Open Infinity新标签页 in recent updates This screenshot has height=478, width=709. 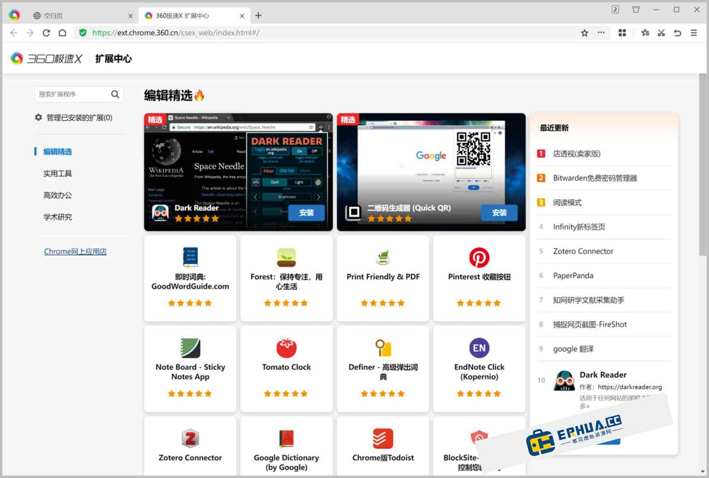coord(604,227)
